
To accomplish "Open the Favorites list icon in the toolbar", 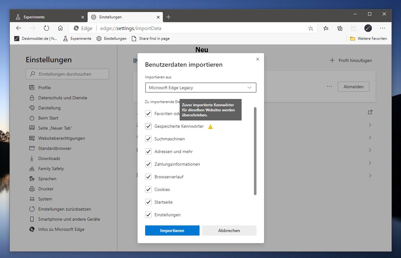I will [326, 28].
